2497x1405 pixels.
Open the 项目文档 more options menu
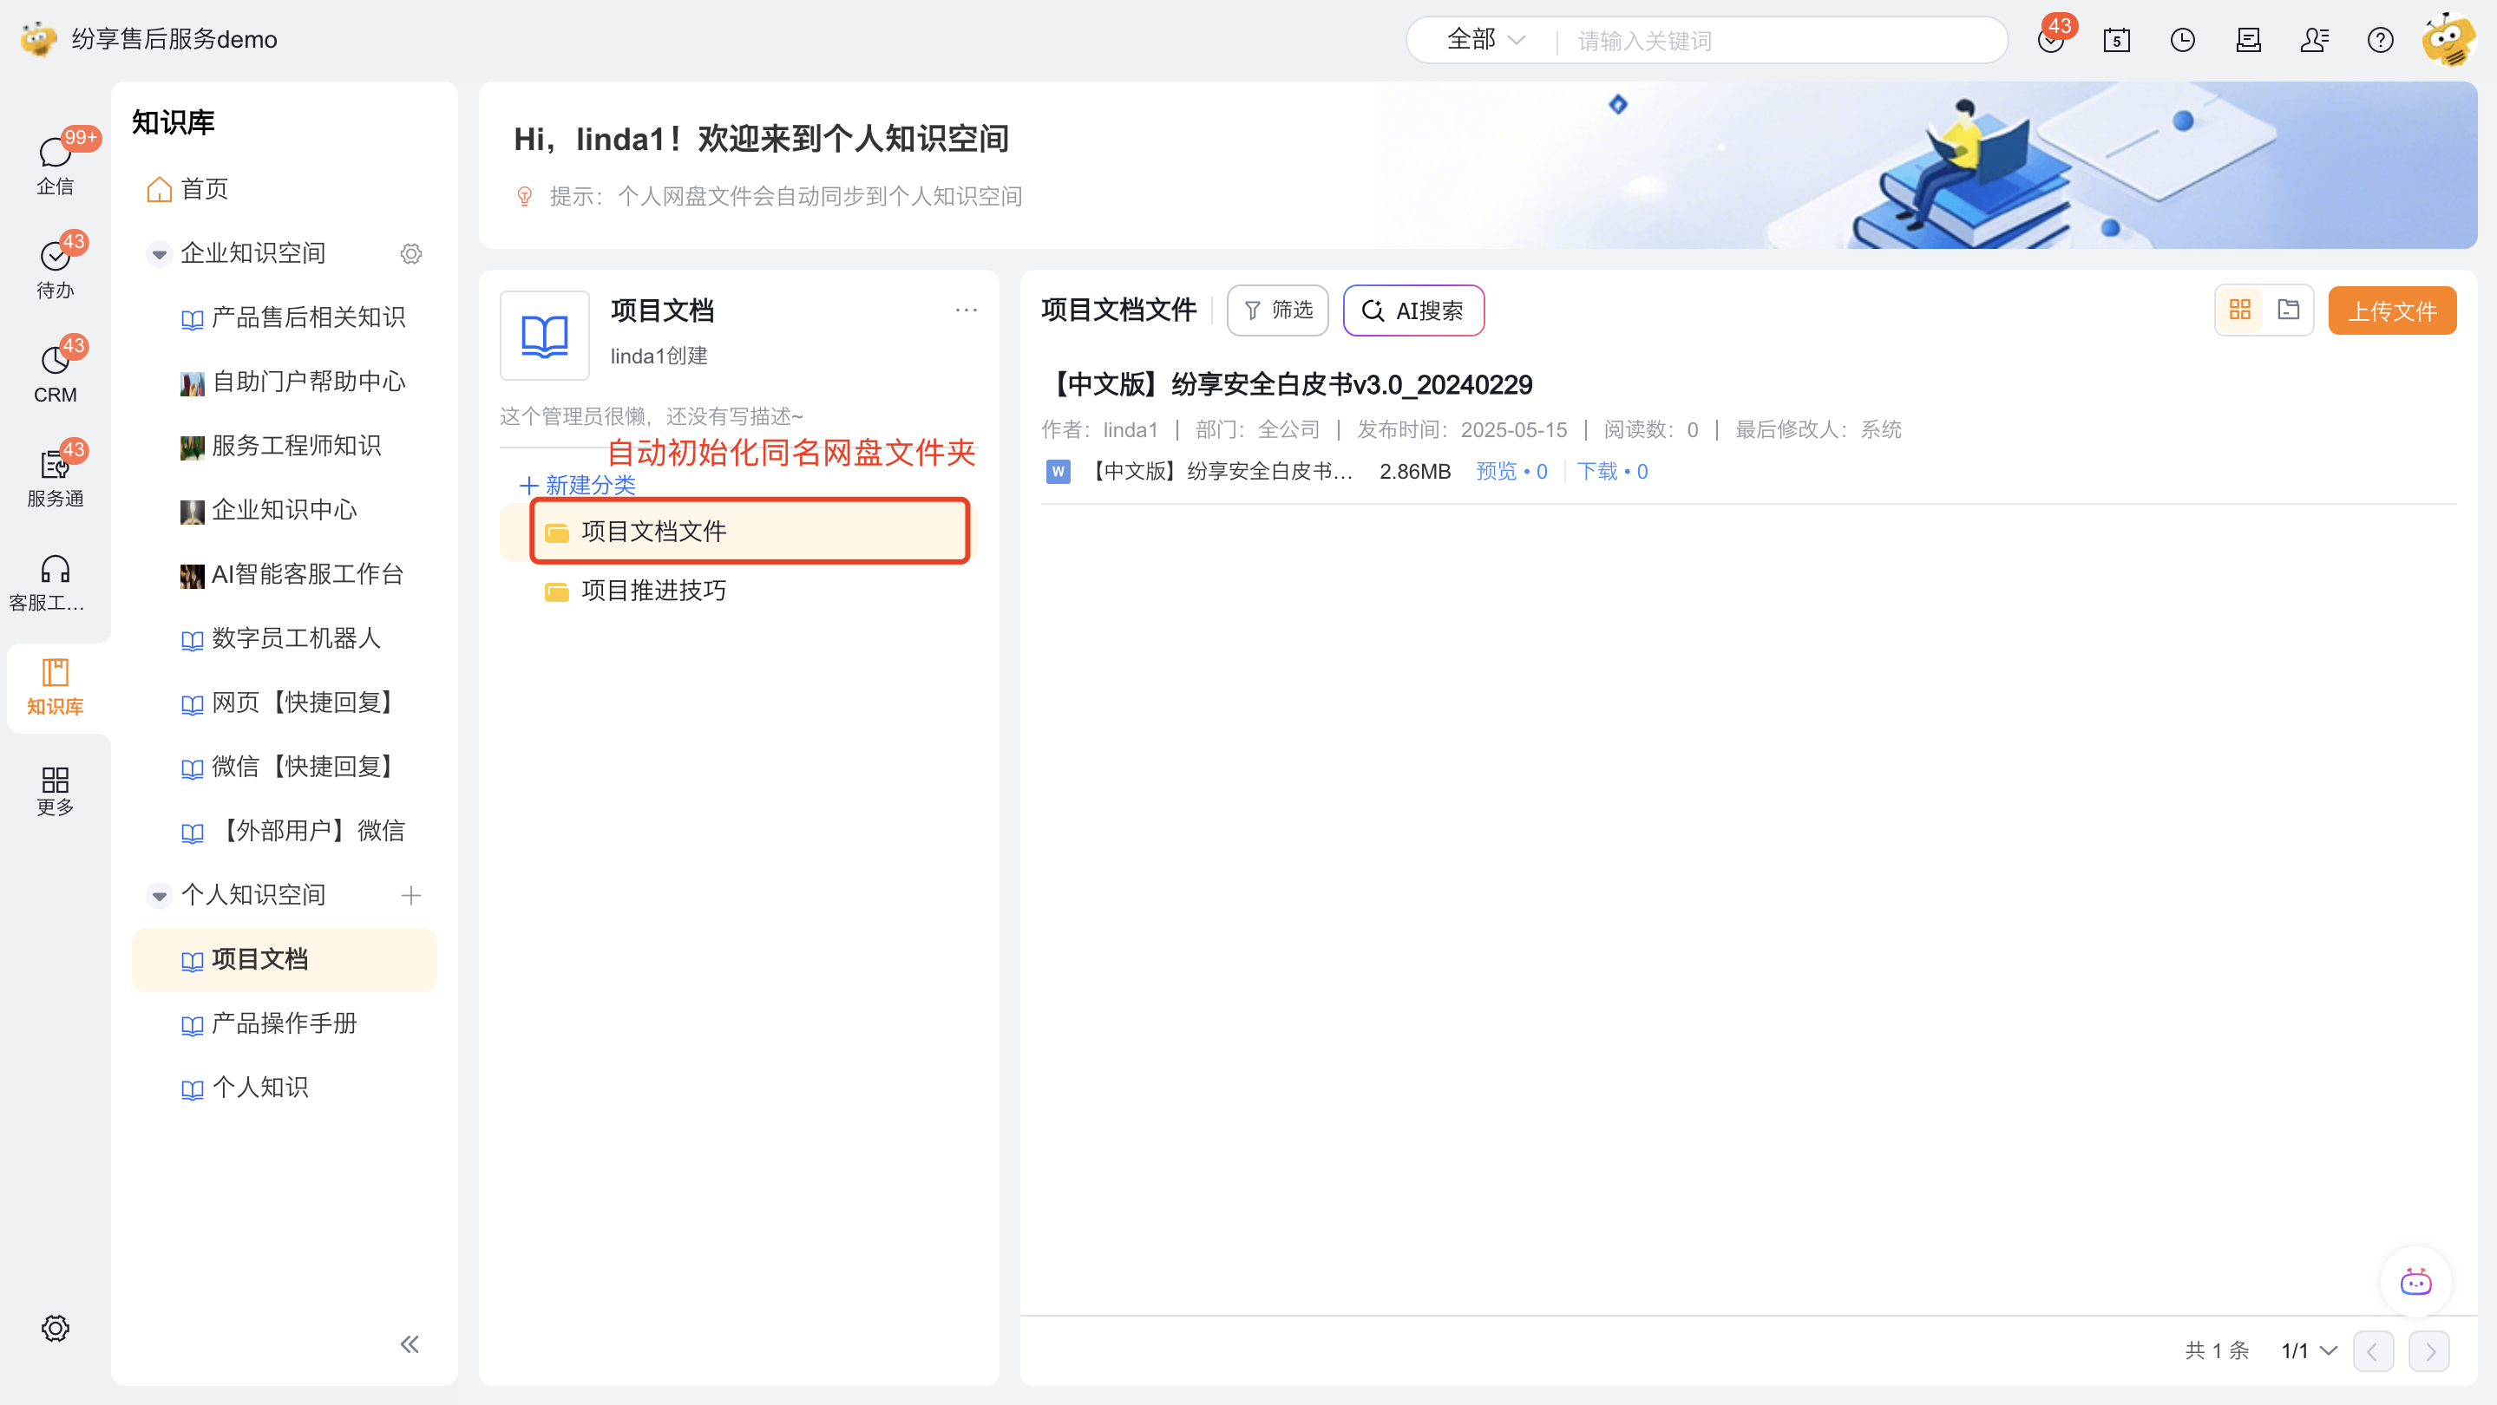tap(966, 310)
